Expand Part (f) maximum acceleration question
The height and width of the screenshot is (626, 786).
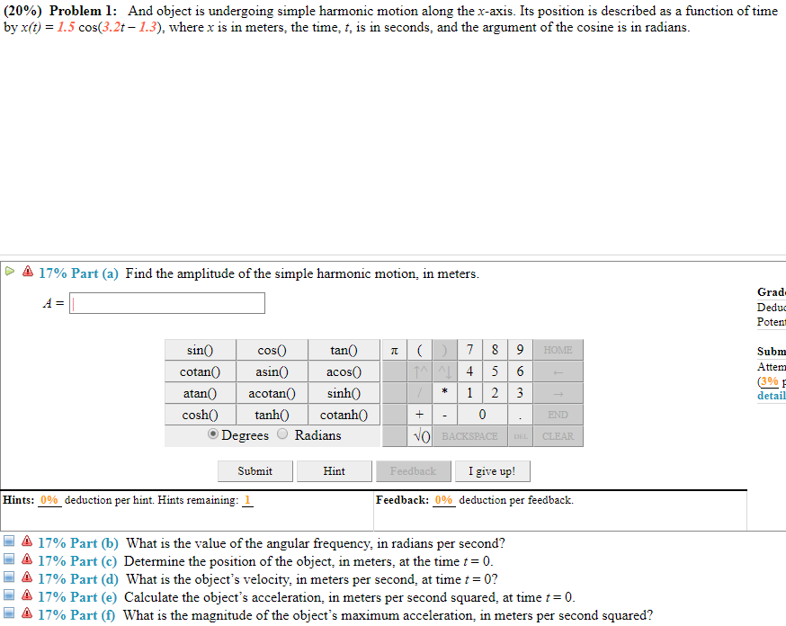(10, 614)
